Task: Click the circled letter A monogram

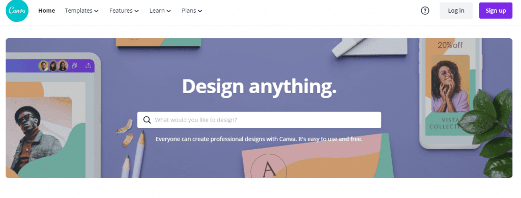Action: (x=268, y=168)
